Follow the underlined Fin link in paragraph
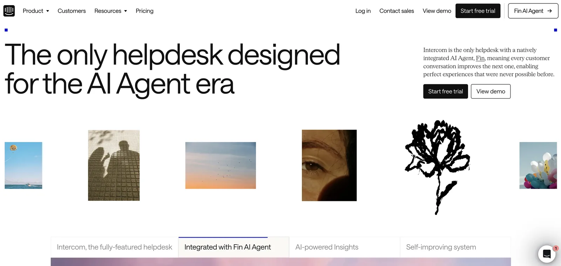Viewport: 561px width, 266px height. coord(480,58)
